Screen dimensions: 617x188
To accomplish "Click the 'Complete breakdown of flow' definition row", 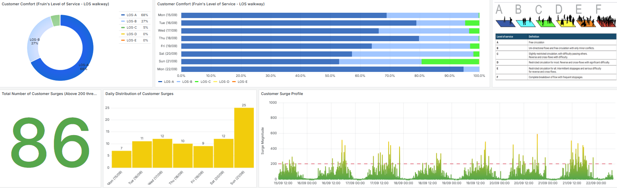I will point(556,77).
